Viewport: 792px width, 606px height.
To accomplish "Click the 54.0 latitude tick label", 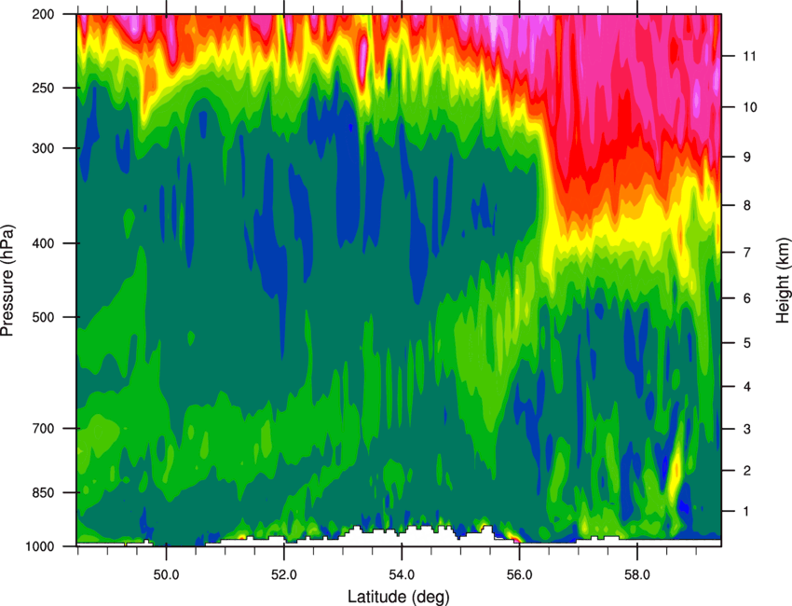I will pyautogui.click(x=402, y=574).
